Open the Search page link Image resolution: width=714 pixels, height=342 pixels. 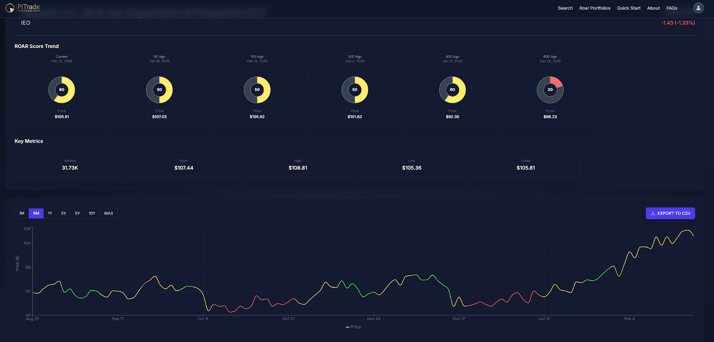pos(565,8)
